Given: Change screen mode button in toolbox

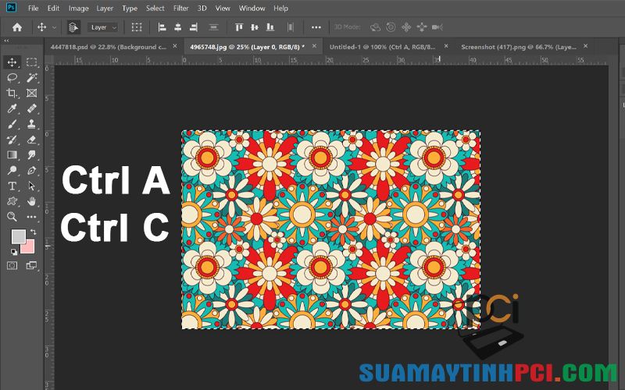Looking at the screenshot, I should (x=31, y=265).
